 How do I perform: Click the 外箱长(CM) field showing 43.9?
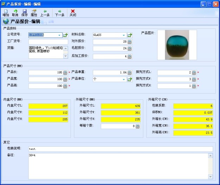[x=193, y=120]
